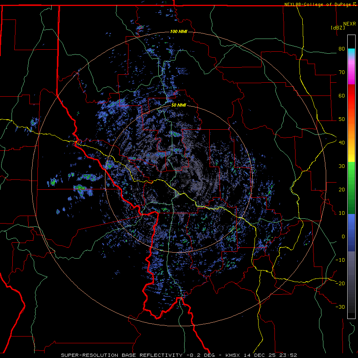Click the 60 value on the dBZ scale
Image resolution: width=358 pixels, height=358 pixels.
tap(342, 96)
